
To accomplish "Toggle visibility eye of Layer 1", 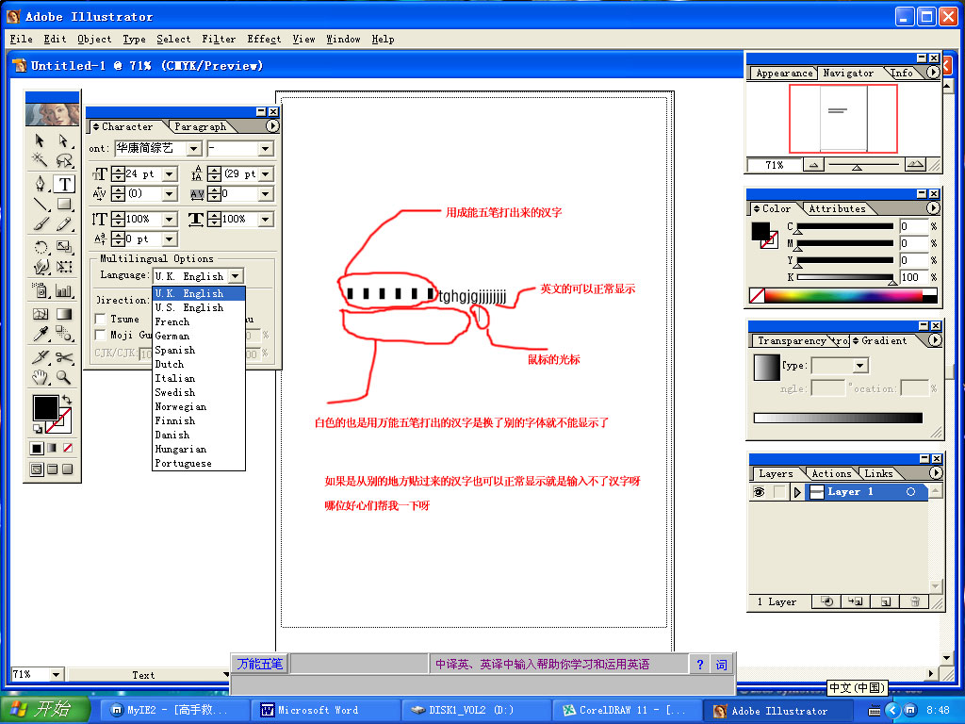I will 759,492.
